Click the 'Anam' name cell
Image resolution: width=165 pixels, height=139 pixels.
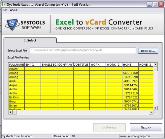[x=16, y=69]
